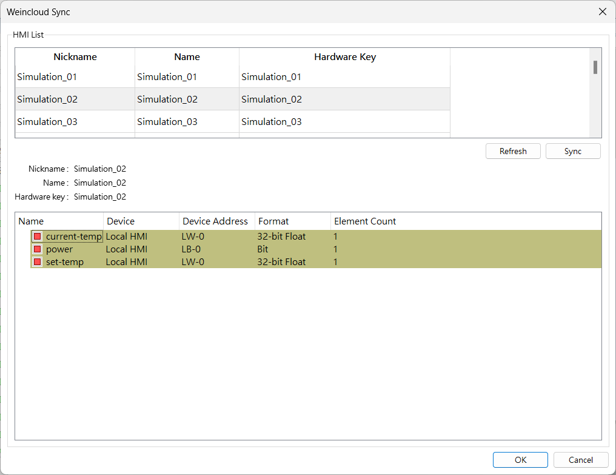The width and height of the screenshot is (616, 475).
Task: Click Local HMI in the current-temp row
Action: coord(127,237)
